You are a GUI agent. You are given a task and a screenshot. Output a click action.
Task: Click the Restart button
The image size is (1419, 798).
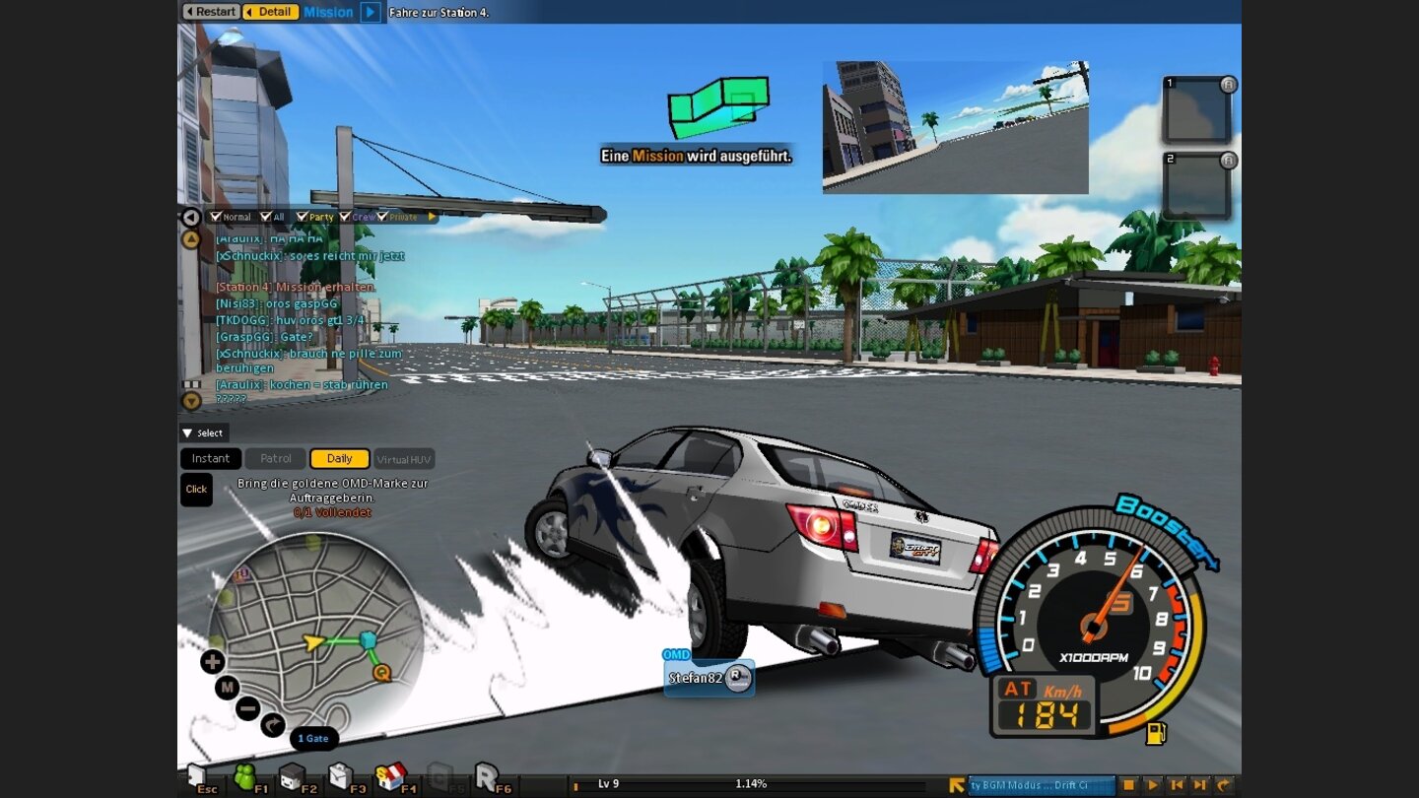[210, 12]
